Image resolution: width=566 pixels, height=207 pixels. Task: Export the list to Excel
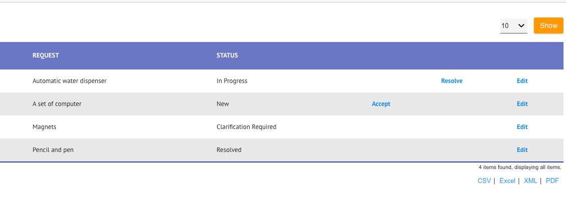coord(507,181)
